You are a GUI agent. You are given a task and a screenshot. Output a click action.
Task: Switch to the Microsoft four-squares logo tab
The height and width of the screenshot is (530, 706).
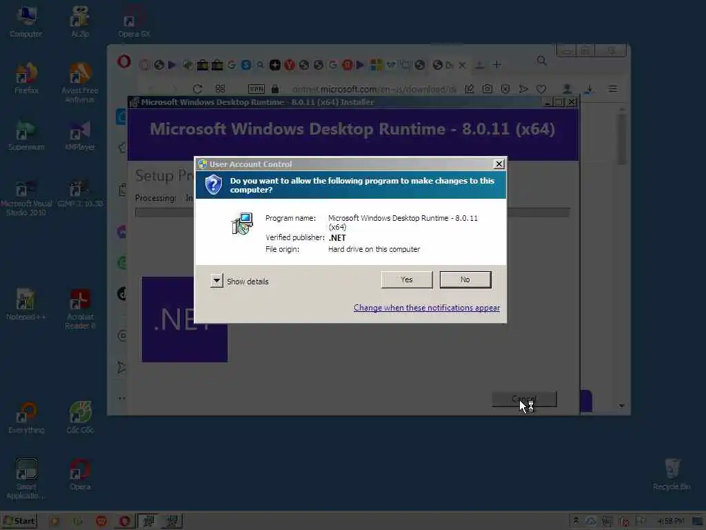(376, 65)
